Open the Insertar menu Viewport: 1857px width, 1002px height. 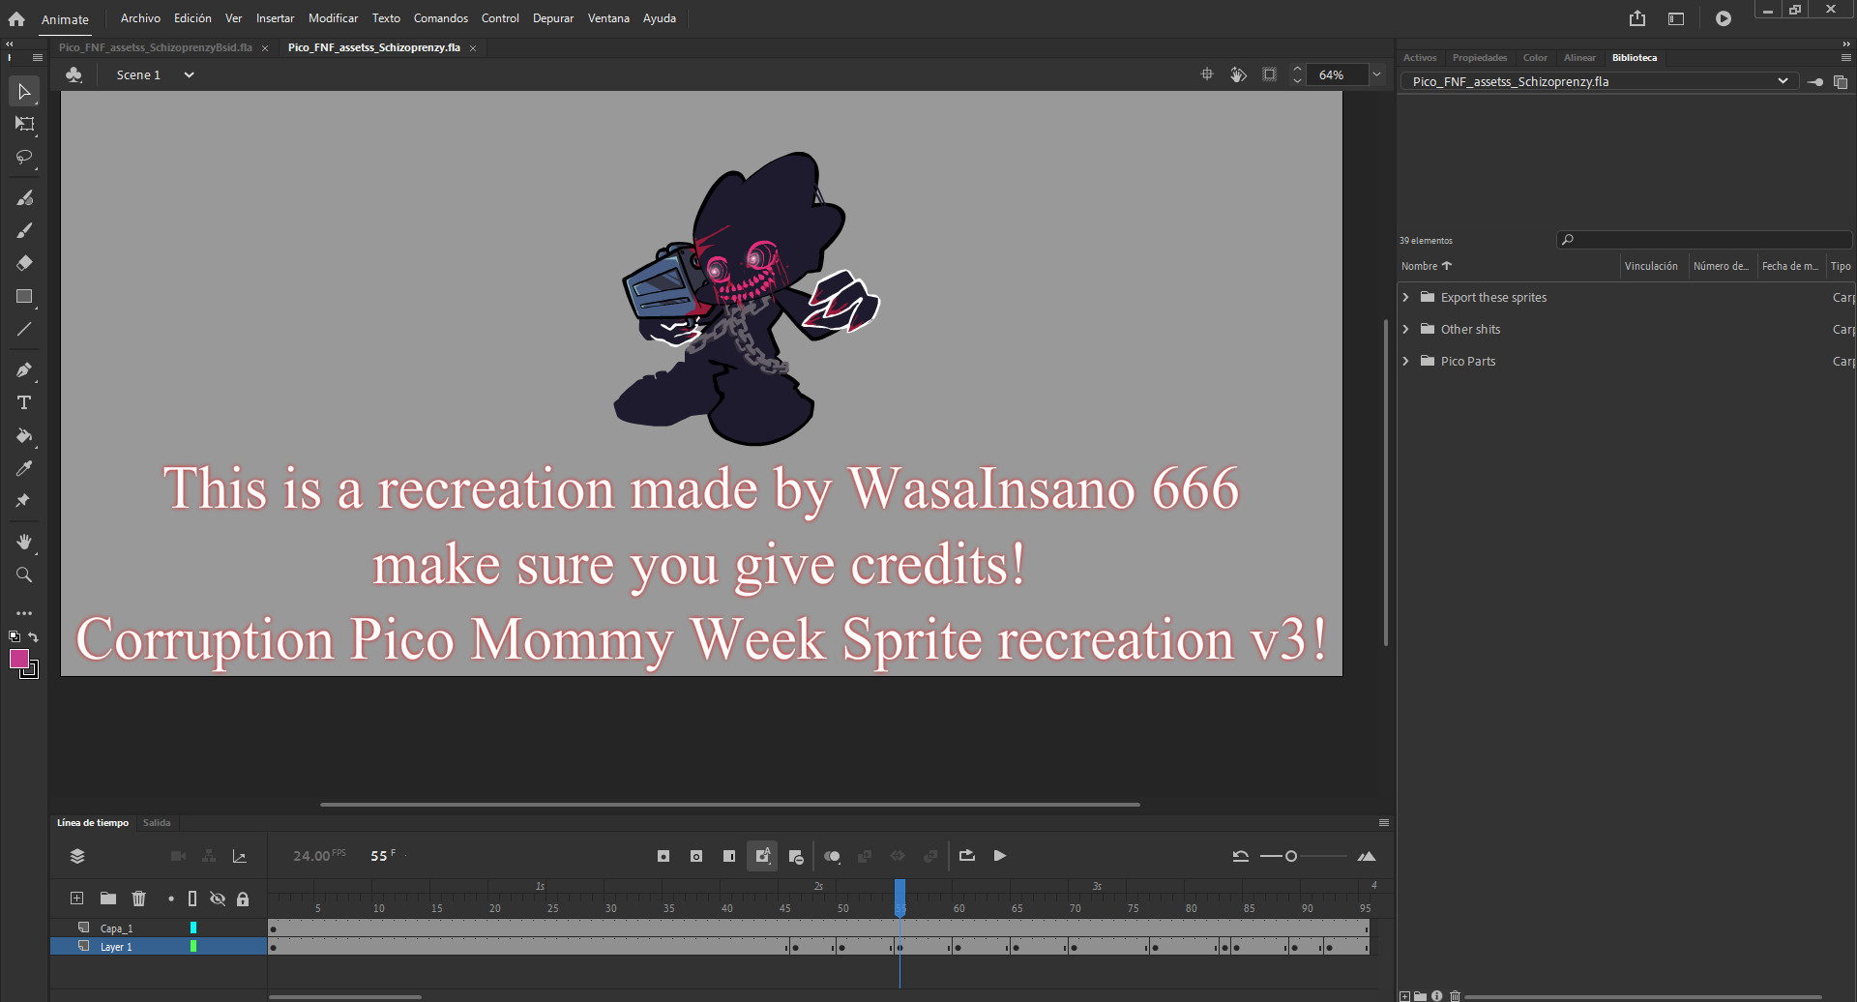[275, 17]
